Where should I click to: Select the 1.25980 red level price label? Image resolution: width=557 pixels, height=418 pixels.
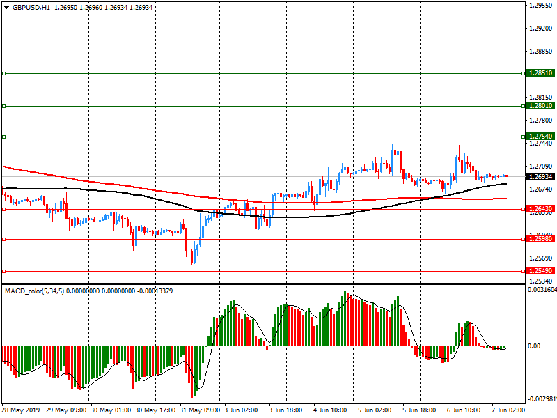click(540, 239)
